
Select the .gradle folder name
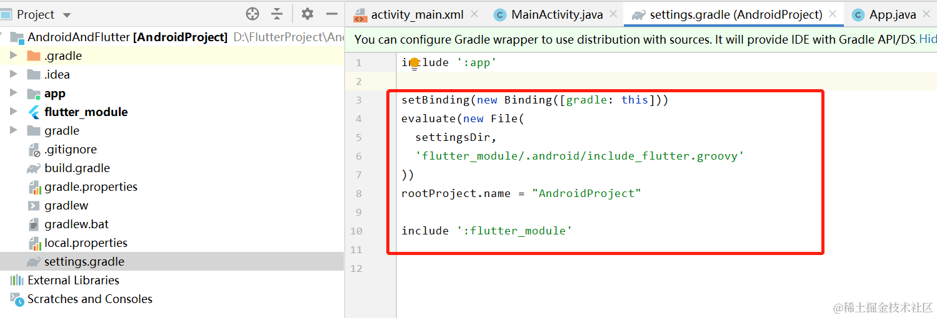[x=63, y=56]
